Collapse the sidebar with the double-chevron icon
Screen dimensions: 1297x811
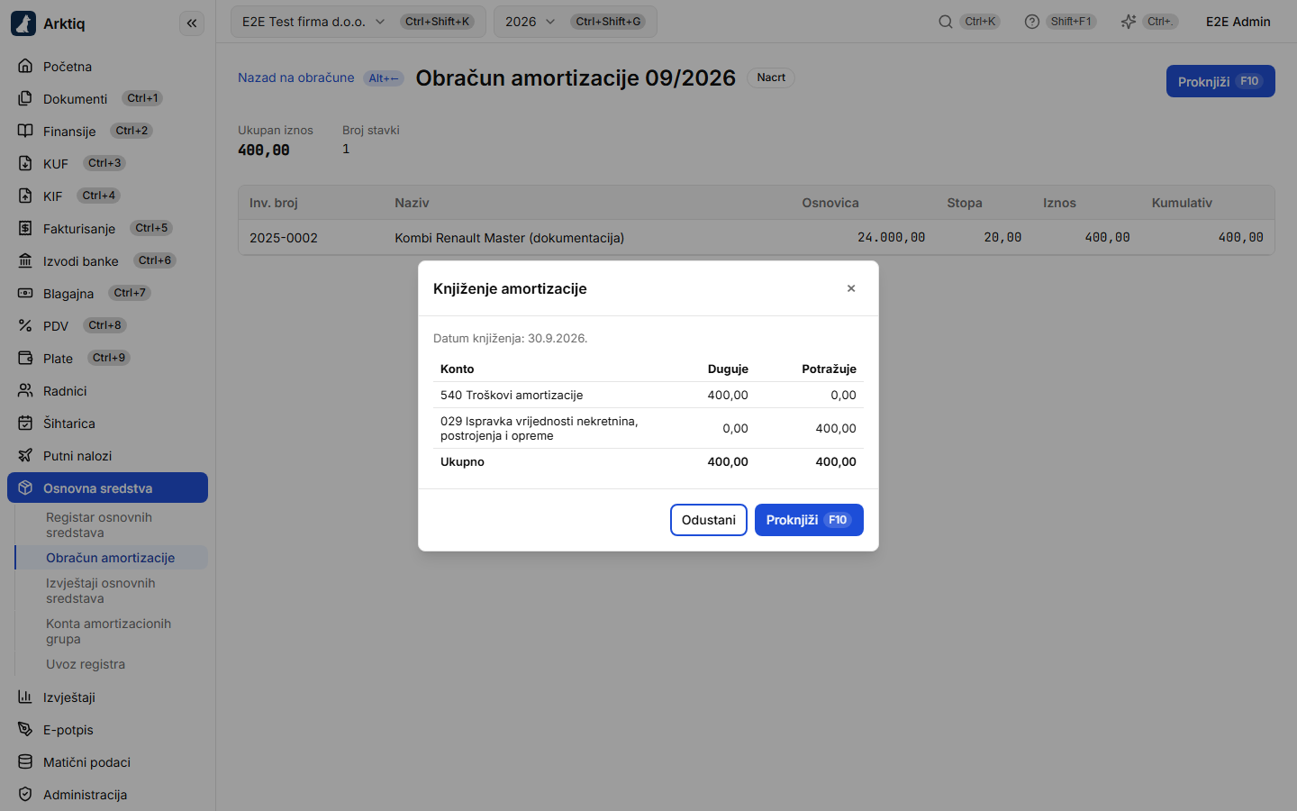tap(192, 23)
